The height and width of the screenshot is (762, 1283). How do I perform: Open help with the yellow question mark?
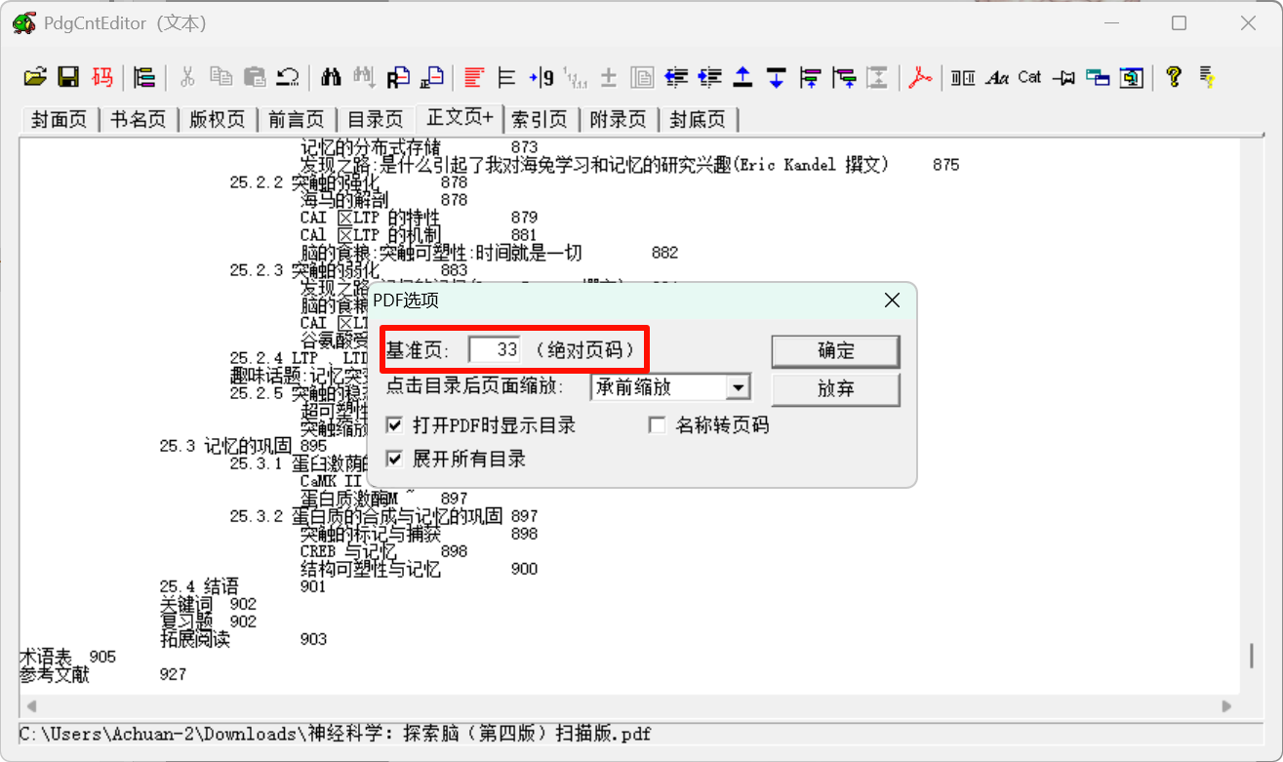tap(1174, 77)
